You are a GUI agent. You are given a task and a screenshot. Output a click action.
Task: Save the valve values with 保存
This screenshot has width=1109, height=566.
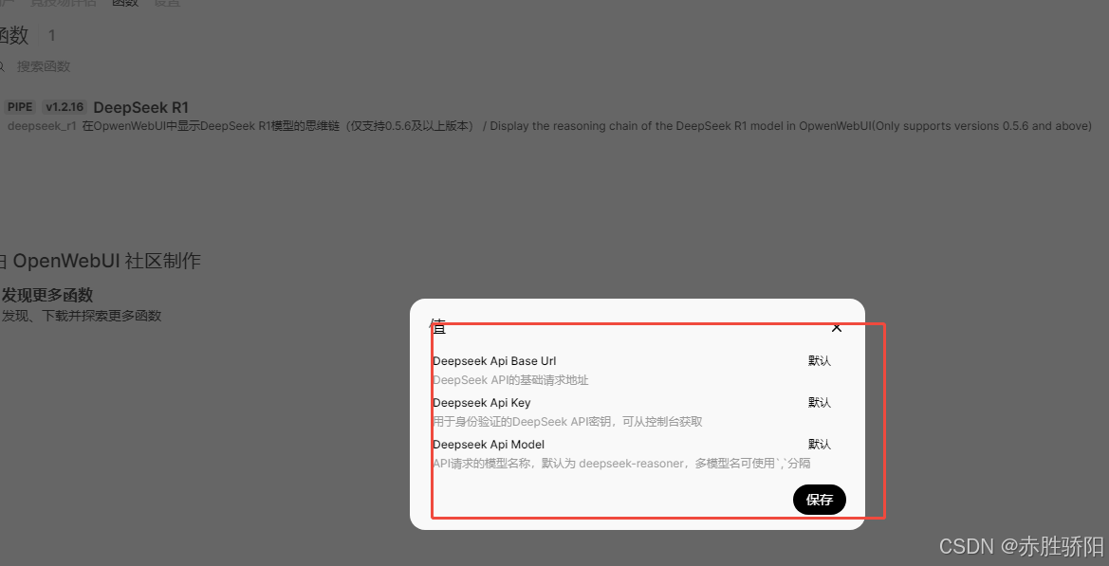coord(819,500)
